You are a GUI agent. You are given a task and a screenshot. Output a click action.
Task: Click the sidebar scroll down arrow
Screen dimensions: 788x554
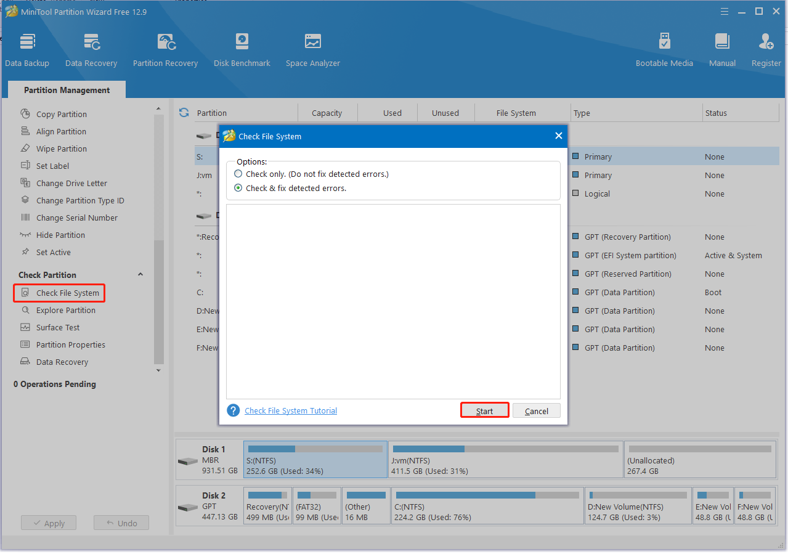point(158,370)
